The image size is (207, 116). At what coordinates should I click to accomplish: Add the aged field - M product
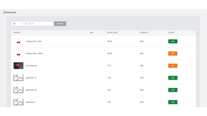click(173, 90)
